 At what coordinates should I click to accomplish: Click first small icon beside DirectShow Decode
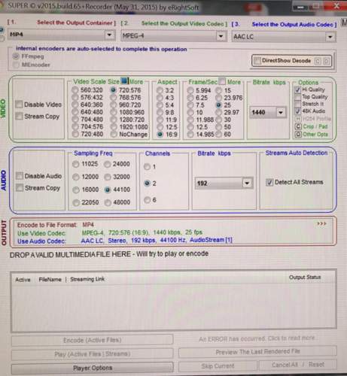tap(318, 61)
